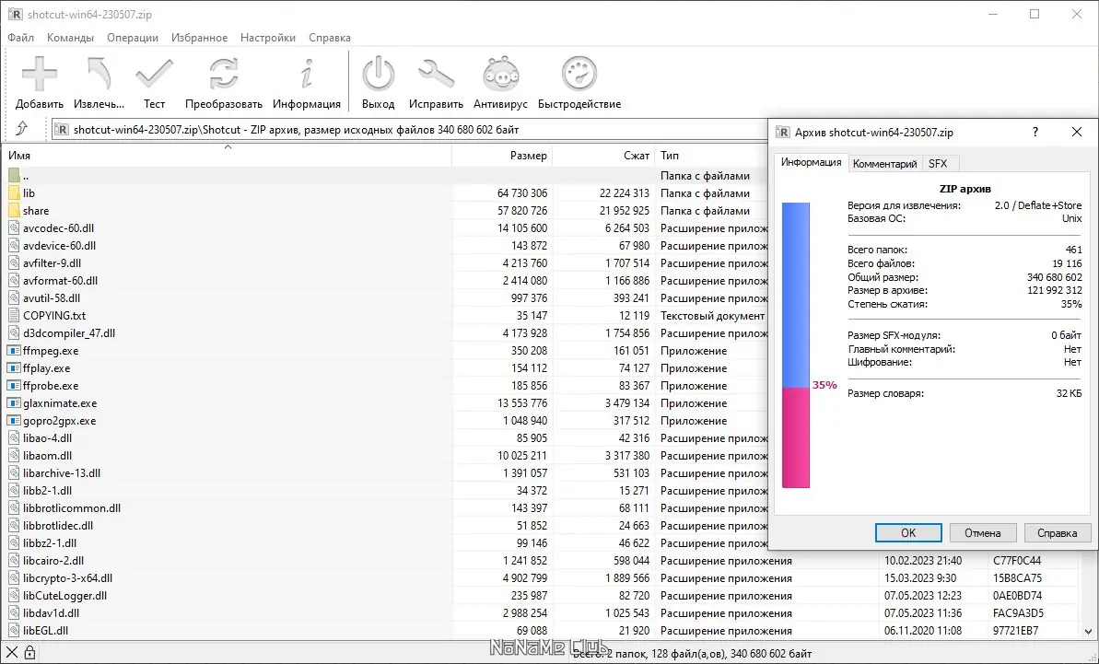Image resolution: width=1099 pixels, height=664 pixels.
Task: Click the avcodec-60.dll file icon
Action: 14,228
